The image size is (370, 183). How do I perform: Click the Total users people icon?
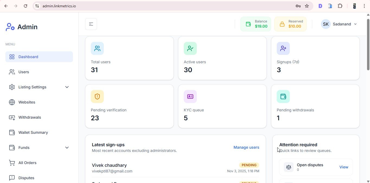pos(97,48)
